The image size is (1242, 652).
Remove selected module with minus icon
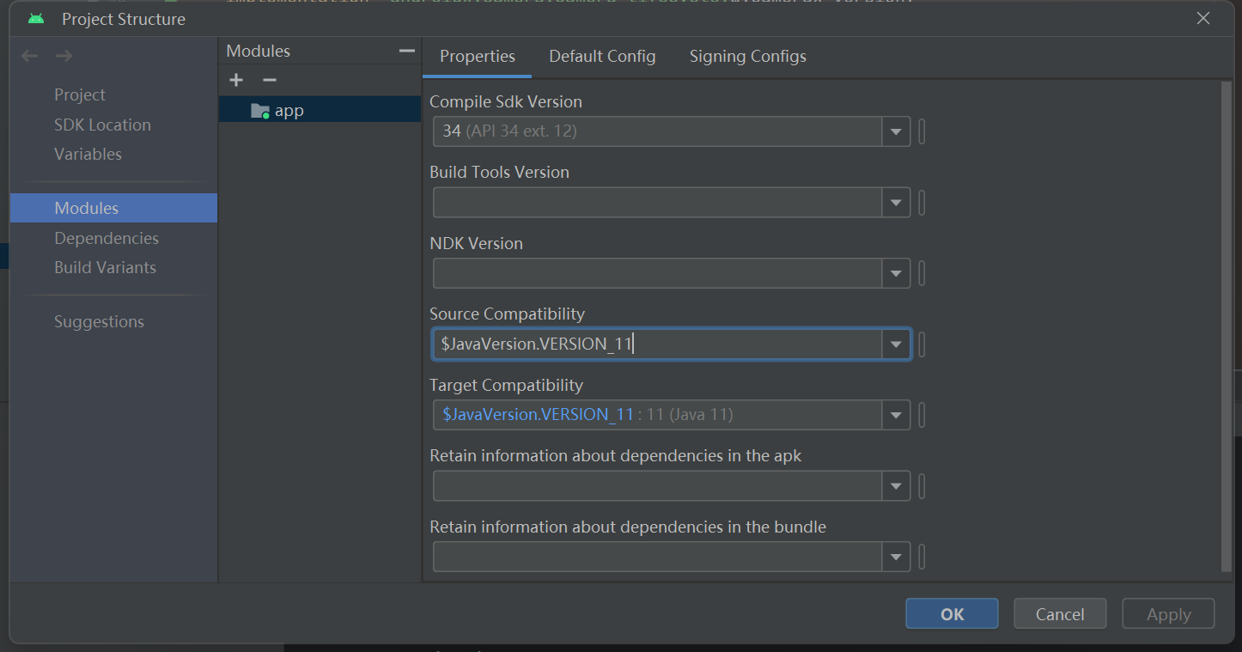(270, 80)
